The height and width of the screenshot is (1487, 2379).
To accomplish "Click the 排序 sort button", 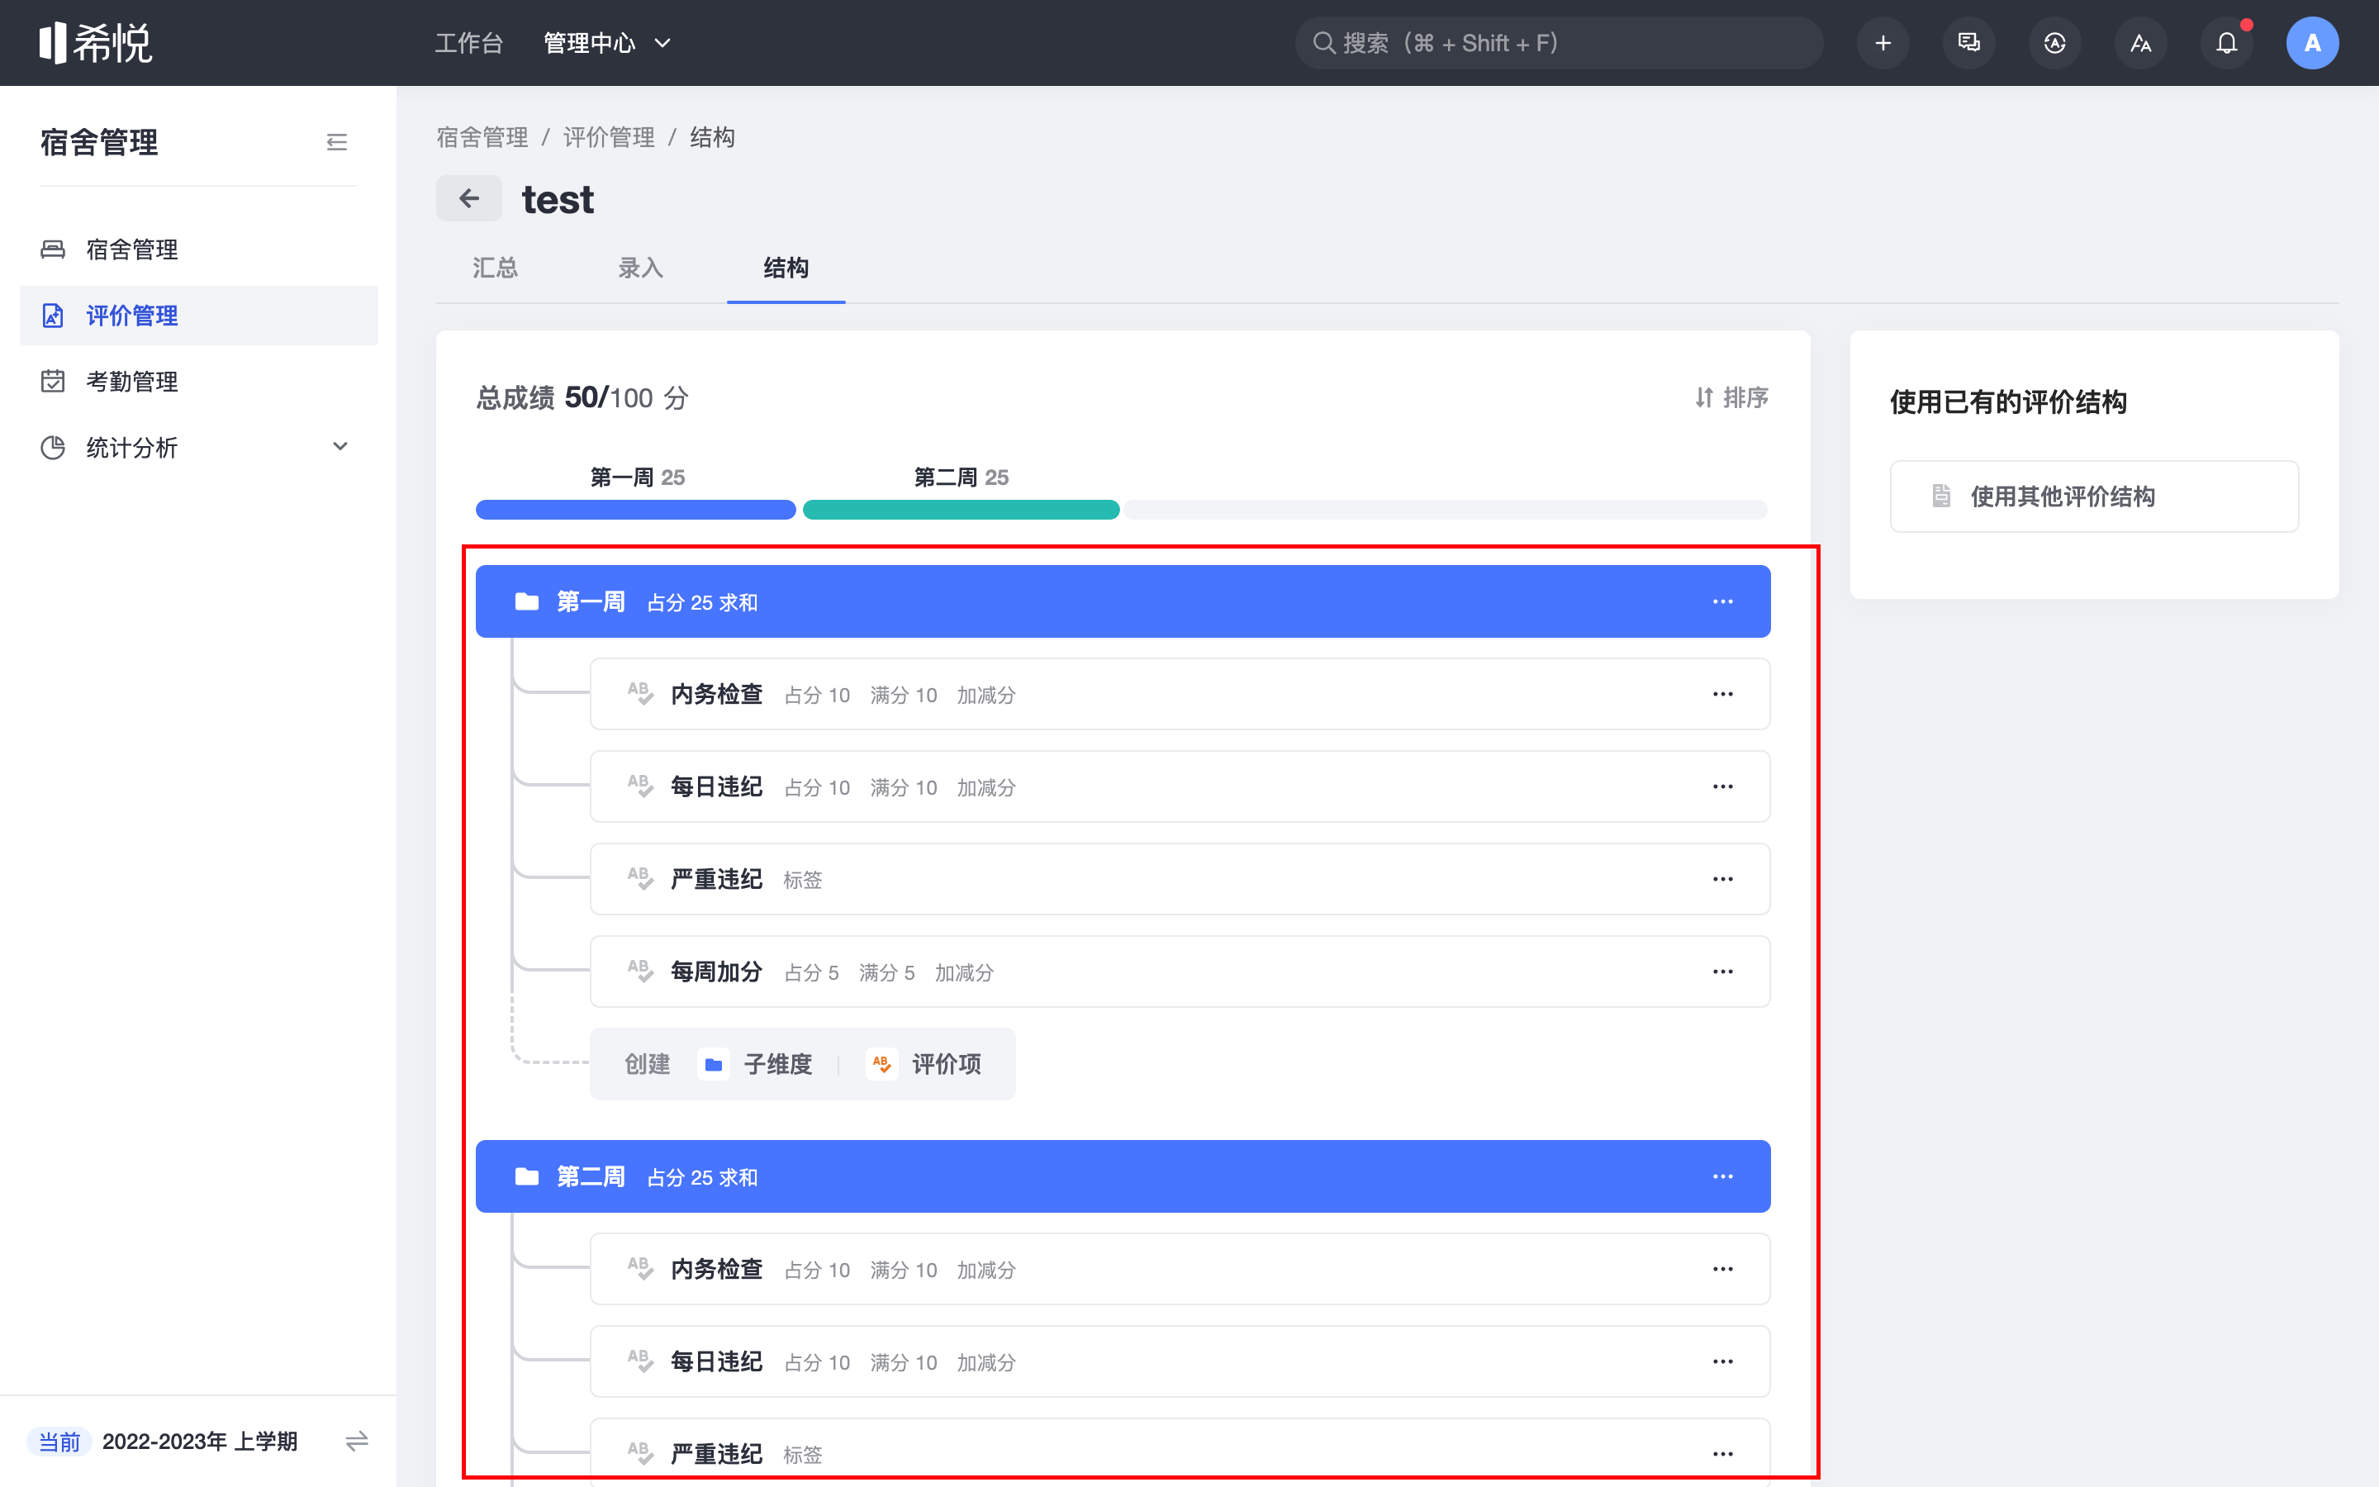I will click(x=1731, y=397).
